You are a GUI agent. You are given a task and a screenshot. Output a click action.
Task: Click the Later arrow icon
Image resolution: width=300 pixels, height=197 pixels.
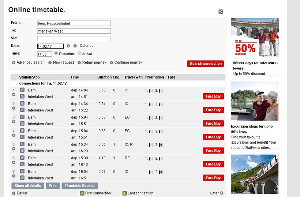click(x=222, y=193)
